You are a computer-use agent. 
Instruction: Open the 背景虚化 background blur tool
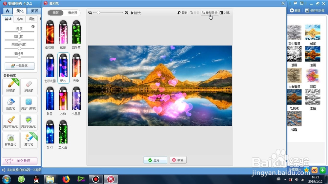click(x=11, y=140)
